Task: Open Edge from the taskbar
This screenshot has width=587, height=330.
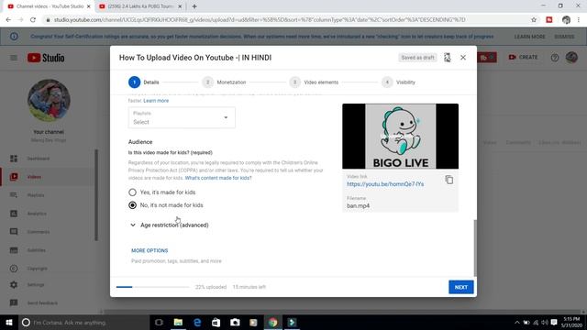Action: (x=197, y=322)
